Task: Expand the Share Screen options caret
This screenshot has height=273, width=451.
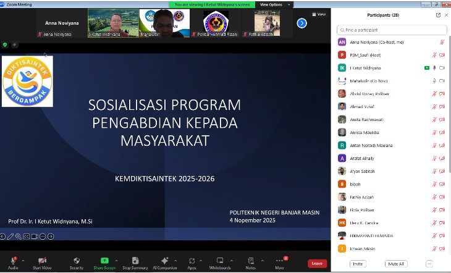Action: [x=116, y=261]
